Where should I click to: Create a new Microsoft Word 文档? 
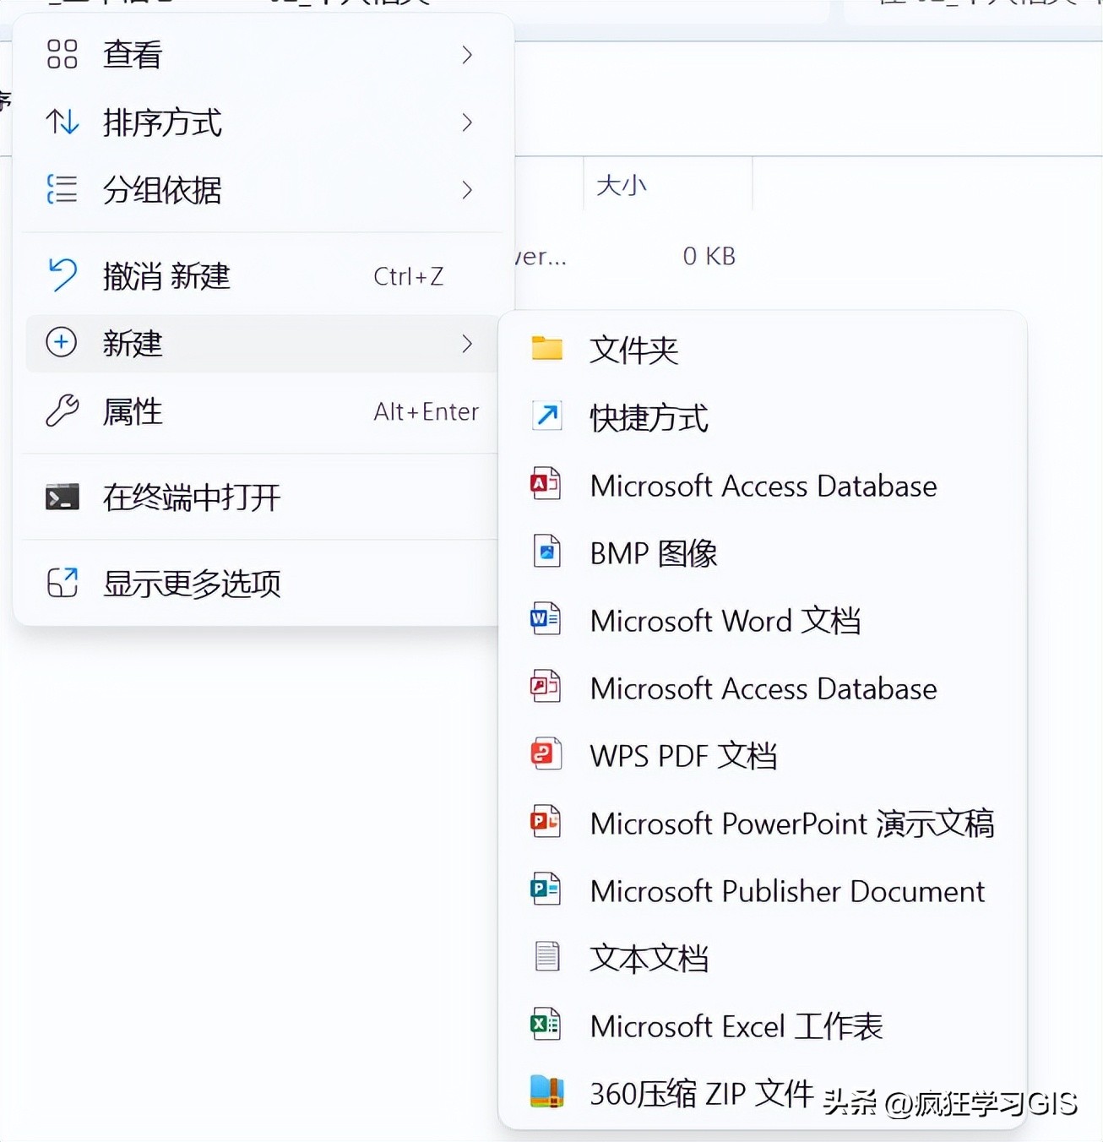(763, 620)
